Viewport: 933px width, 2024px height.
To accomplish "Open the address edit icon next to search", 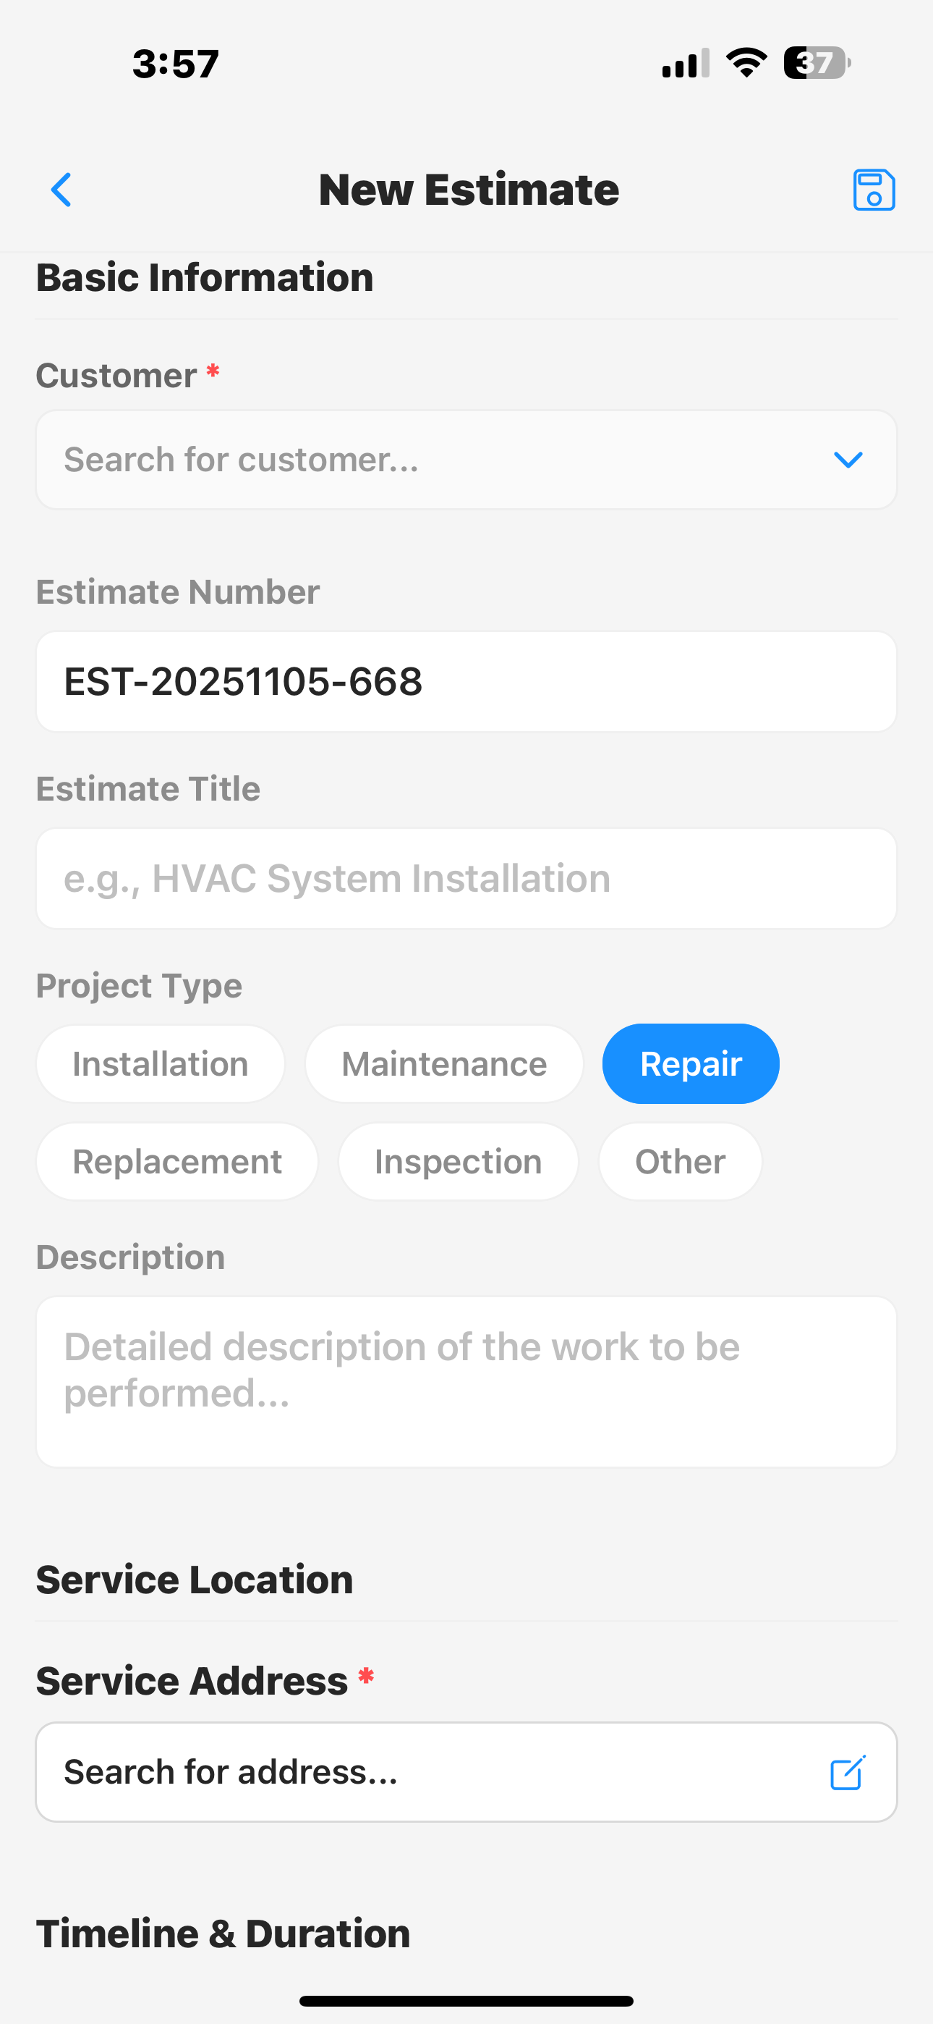I will coord(847,1771).
